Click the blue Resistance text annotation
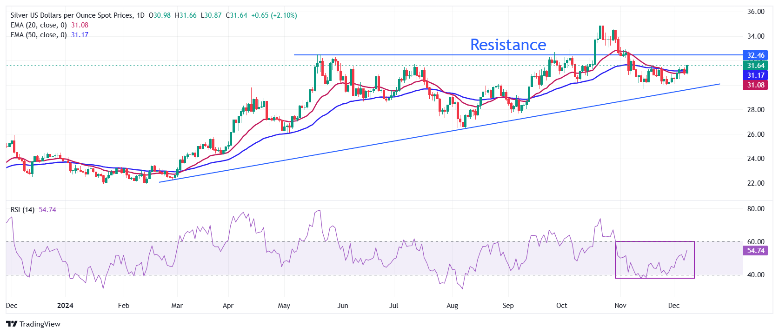Viewport: 779px width, 334px height. pos(508,45)
